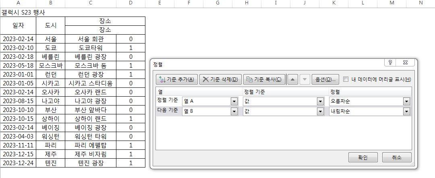435x178 pixels.
Task: Click date cell 2023-08-15
Action: [18, 101]
